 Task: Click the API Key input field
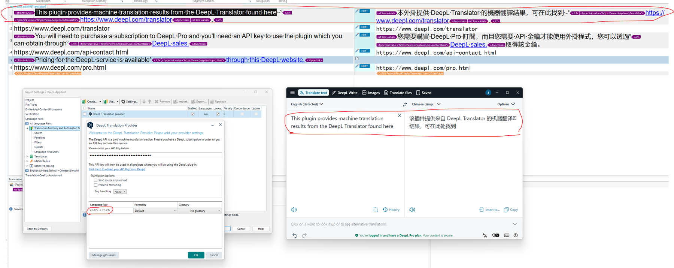(155, 155)
